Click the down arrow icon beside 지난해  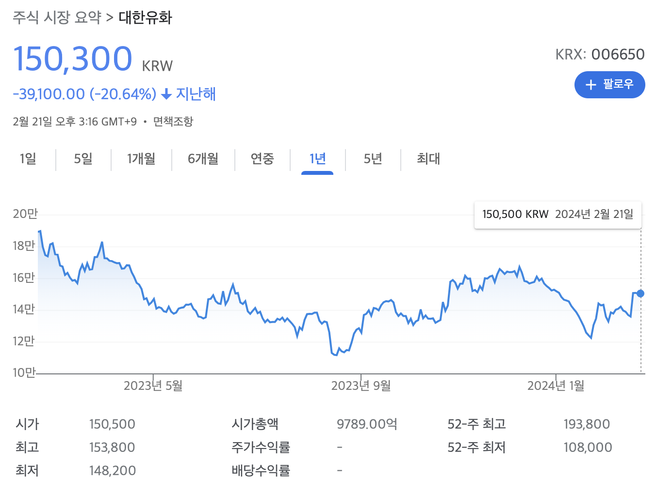(166, 94)
